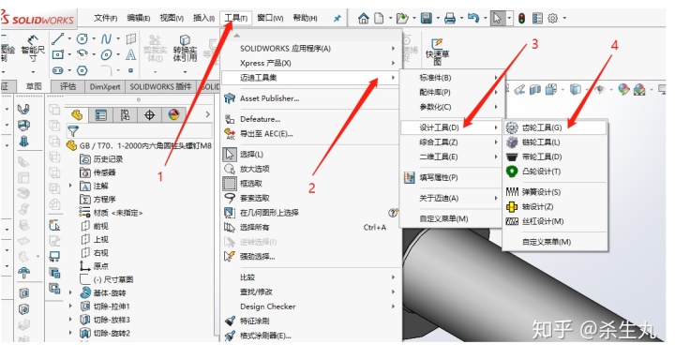Screen dimensions: 675x359
Task: Open the PropertyManager tab icon
Action: [100, 115]
